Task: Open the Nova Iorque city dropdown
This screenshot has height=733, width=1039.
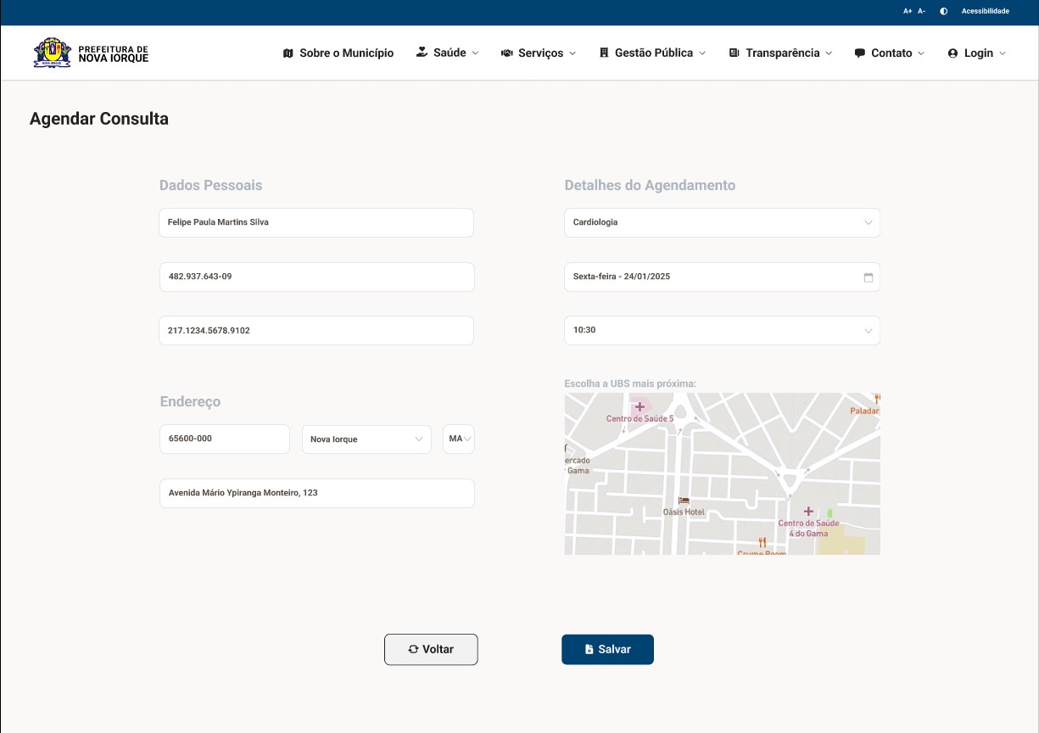Action: (x=366, y=439)
